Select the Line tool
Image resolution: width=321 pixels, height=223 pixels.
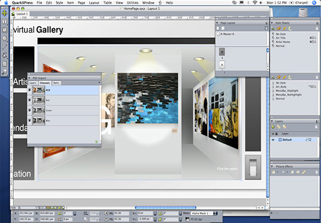[4, 47]
